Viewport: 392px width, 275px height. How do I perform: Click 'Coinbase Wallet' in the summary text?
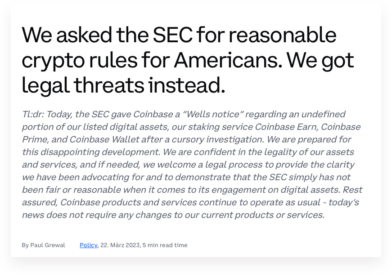point(104,139)
